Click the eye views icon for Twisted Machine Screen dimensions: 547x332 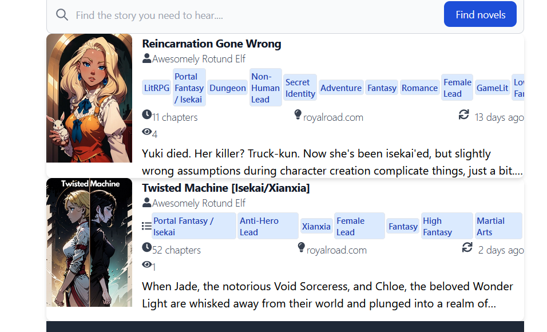coord(146,265)
